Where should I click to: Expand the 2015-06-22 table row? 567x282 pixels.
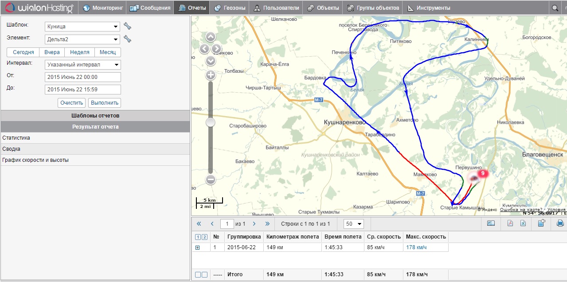click(198, 247)
